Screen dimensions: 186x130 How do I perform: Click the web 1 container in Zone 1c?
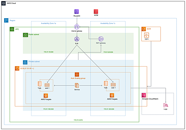point(113,85)
